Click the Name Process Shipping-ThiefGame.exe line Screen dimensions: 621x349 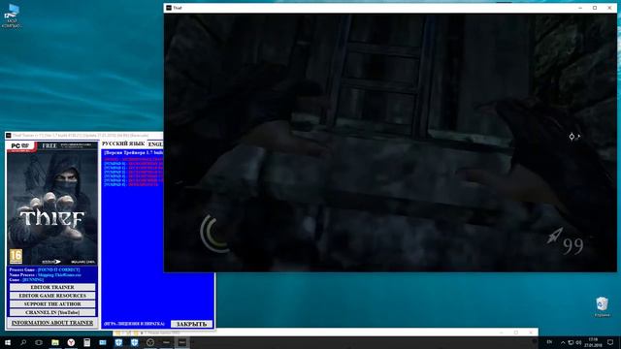click(45, 274)
